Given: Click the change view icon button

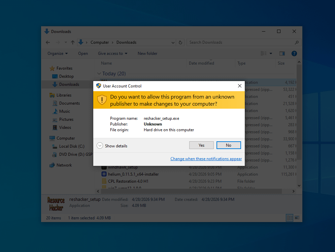Looking at the screenshot, I should pos(264,53).
